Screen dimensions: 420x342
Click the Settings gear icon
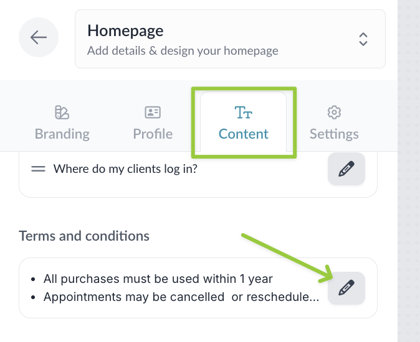coord(334,113)
